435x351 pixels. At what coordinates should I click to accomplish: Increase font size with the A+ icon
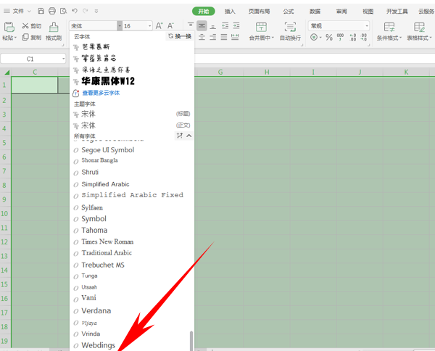pos(159,26)
